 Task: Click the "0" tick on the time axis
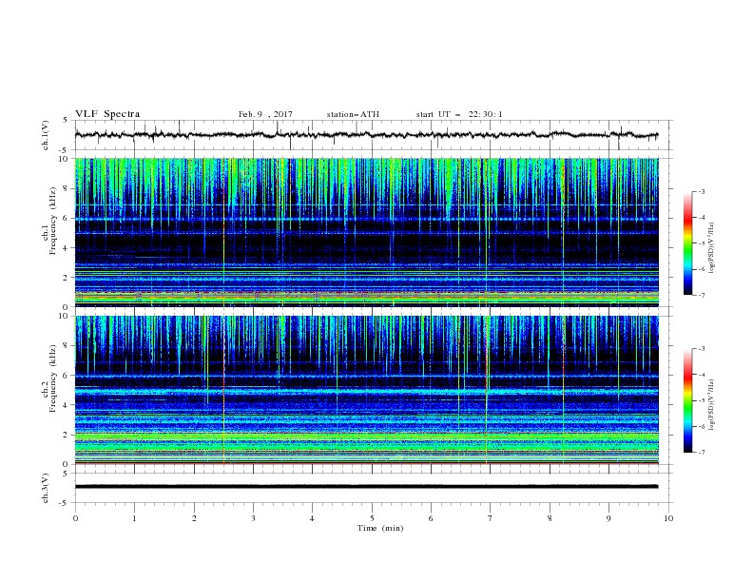pos(75,518)
